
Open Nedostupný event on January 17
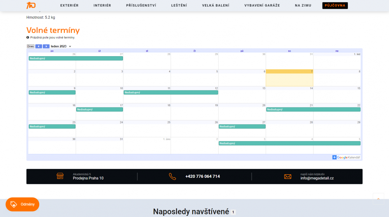[x=100, y=109]
